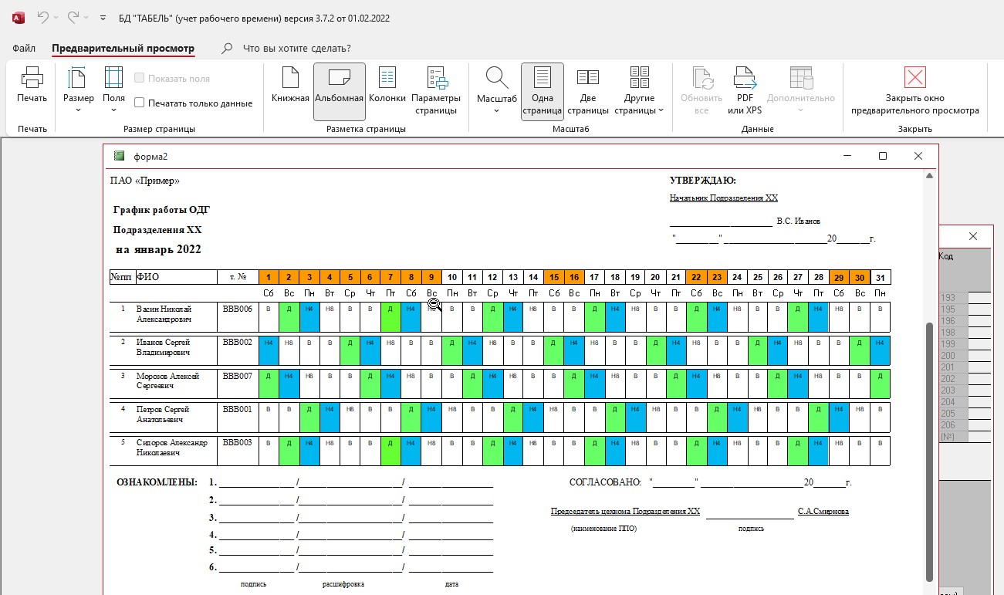Switch to Предварительный просмотр tab
Screen dimensions: 1004x595
(123, 48)
